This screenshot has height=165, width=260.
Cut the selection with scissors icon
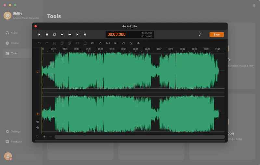(x=54, y=43)
